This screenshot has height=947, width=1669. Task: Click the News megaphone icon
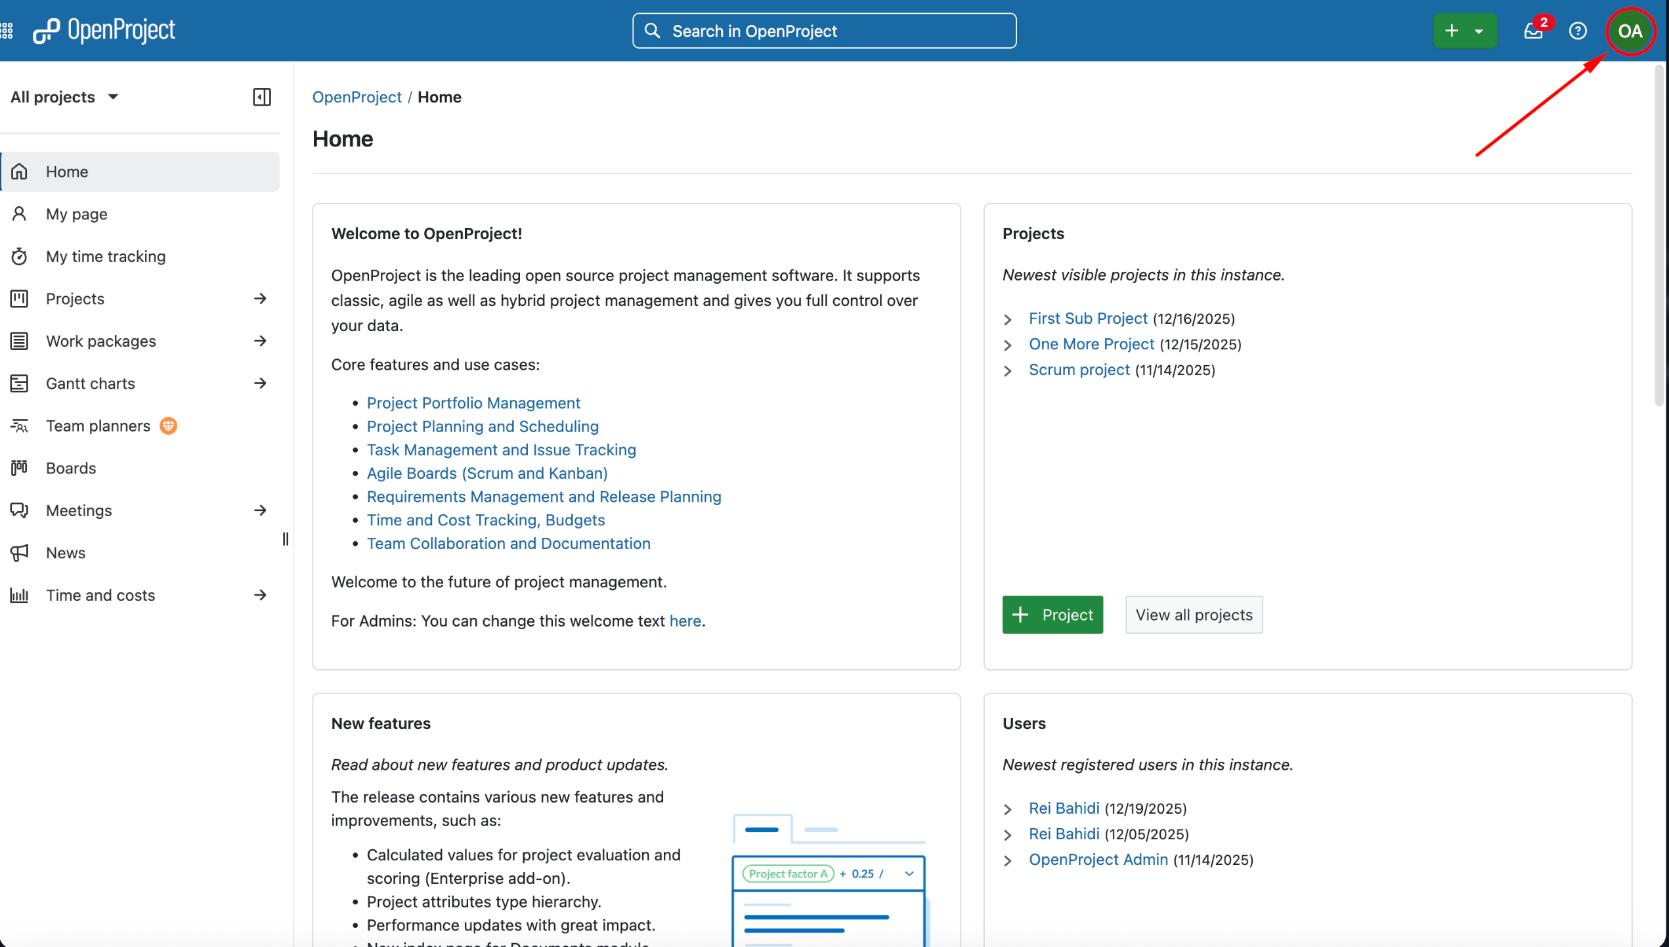(x=20, y=553)
